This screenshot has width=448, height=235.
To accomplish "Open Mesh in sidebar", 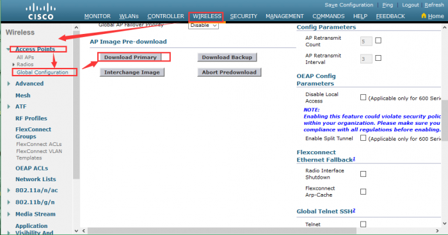I will pos(23,95).
